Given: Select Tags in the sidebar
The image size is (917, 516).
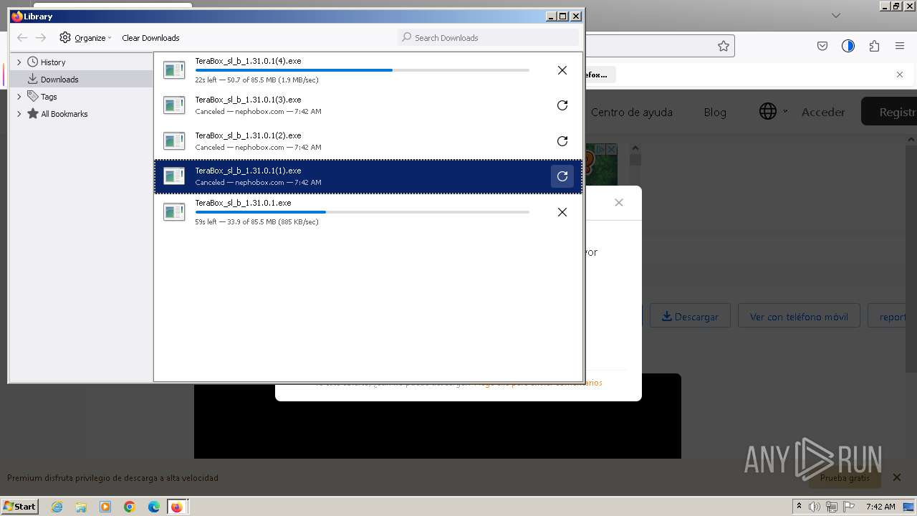Looking at the screenshot, I should pyautogui.click(x=49, y=97).
